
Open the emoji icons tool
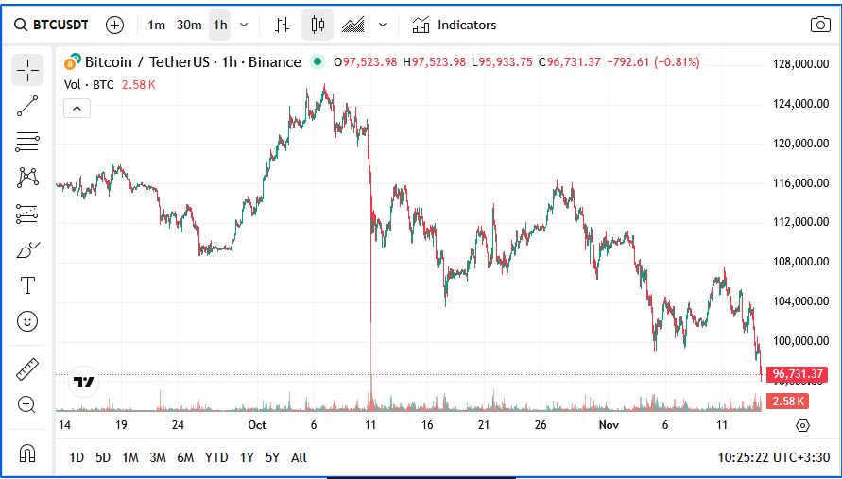(x=27, y=321)
